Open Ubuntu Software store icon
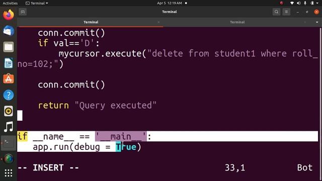322x181 pixels. [x=9, y=79]
